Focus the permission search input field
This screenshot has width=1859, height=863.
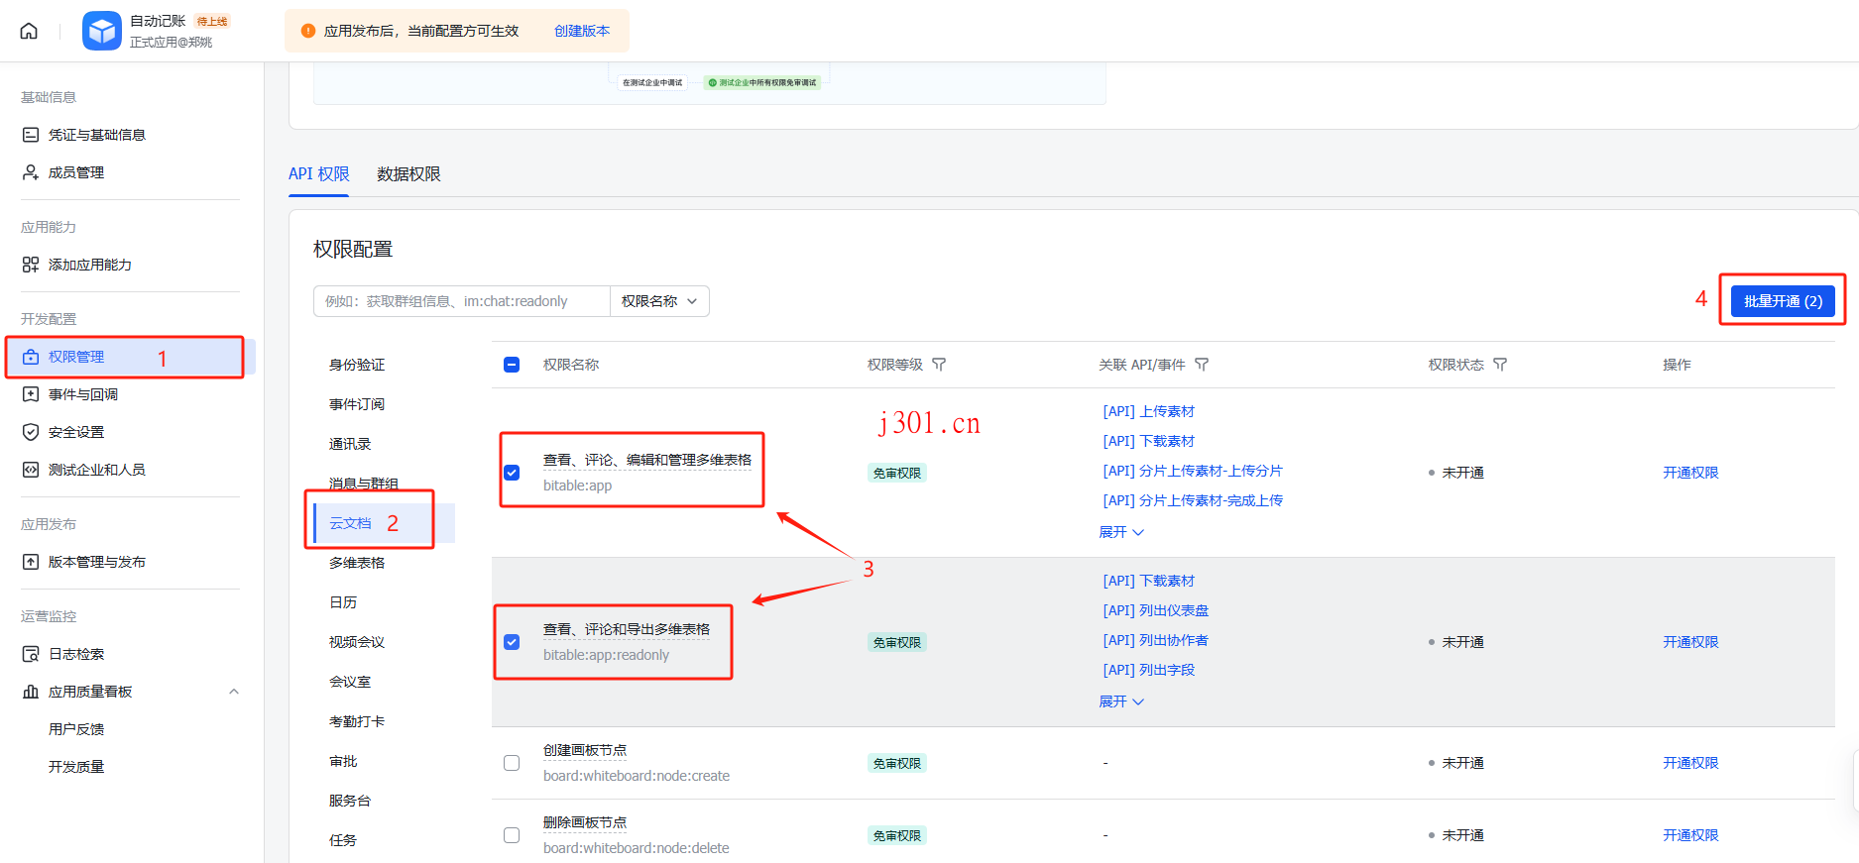[x=462, y=301]
